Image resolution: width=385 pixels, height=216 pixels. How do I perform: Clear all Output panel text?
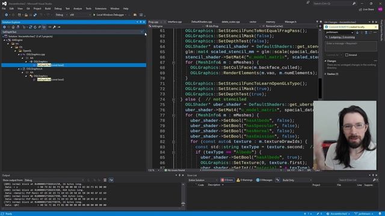[x=105, y=180]
